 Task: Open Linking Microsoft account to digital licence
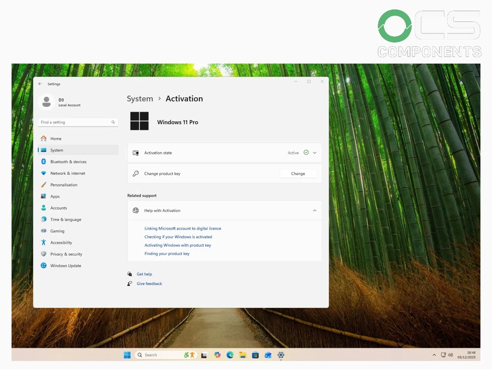(x=182, y=229)
